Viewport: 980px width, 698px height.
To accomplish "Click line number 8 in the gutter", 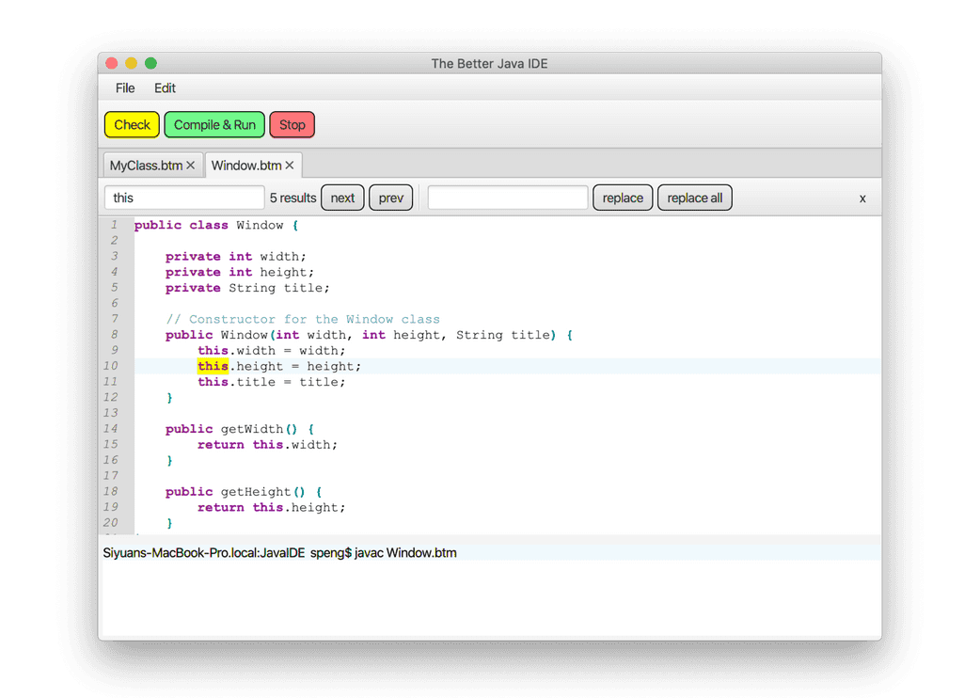I will tap(114, 334).
